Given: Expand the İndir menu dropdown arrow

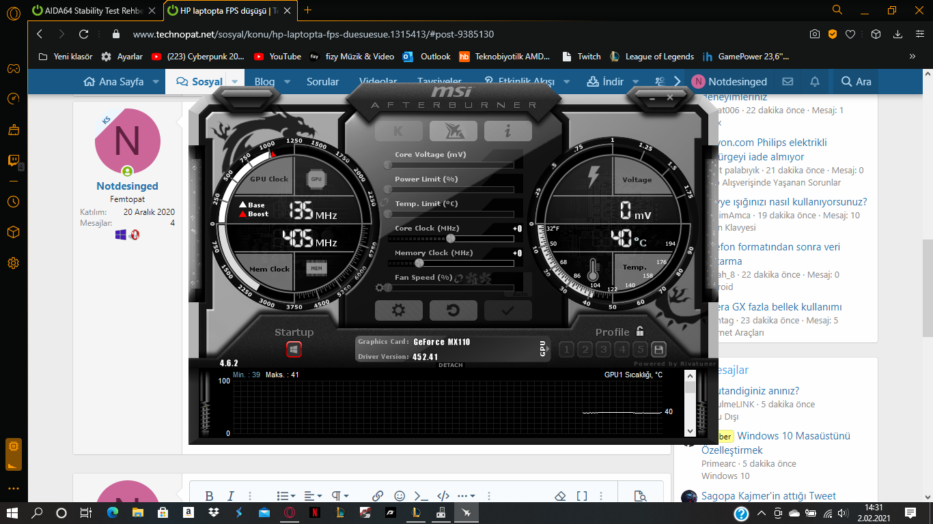Looking at the screenshot, I should (637, 81).
